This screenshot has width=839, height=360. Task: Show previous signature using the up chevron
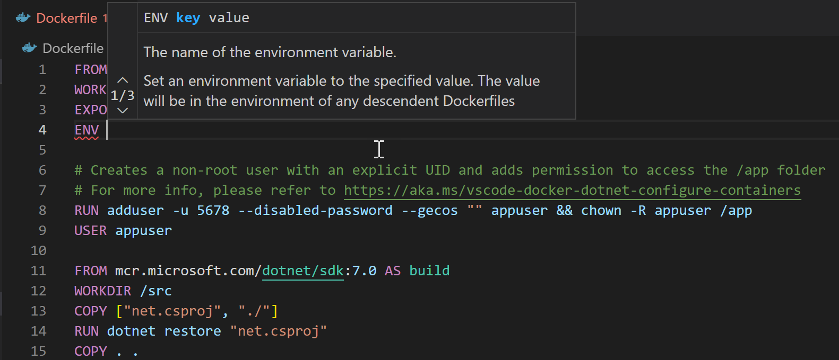click(123, 80)
